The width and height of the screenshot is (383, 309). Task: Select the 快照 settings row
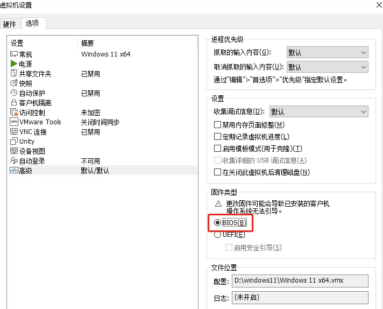pyautogui.click(x=103, y=83)
